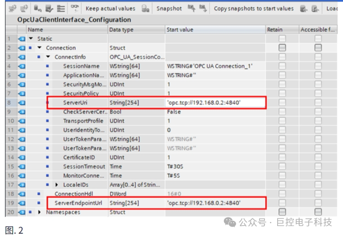The image size is (343, 236).
Task: Click the tag icon on the CheckServerCer row
Action: pyautogui.click(x=22, y=112)
